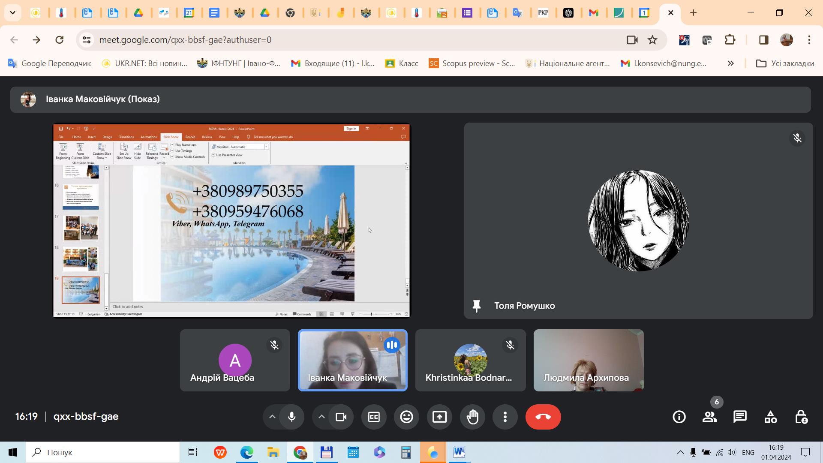This screenshot has width=823, height=463.
Task: Toggle the camera on or off
Action: [341, 417]
